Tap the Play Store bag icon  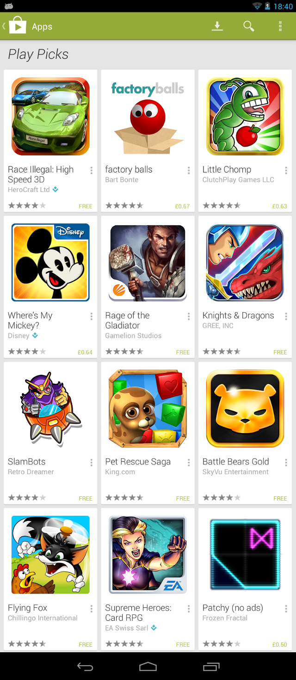pos(18,26)
